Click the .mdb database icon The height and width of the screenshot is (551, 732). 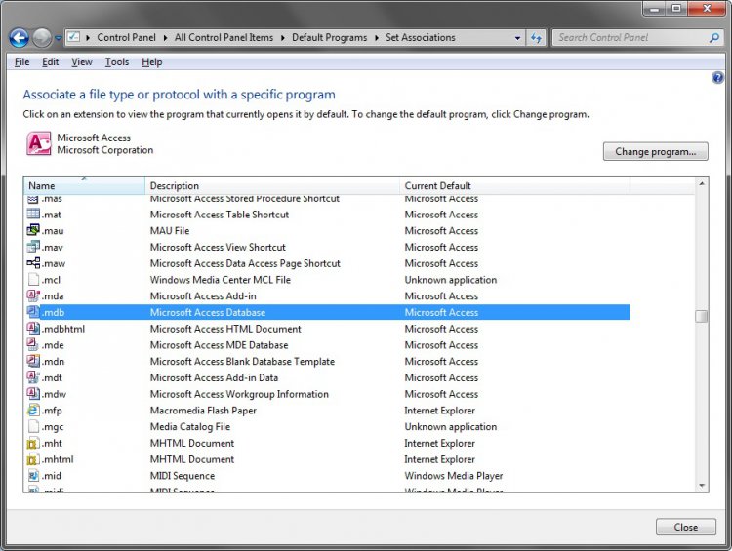pos(33,312)
